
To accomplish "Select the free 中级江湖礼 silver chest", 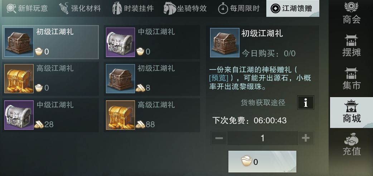I will [x=152, y=42].
